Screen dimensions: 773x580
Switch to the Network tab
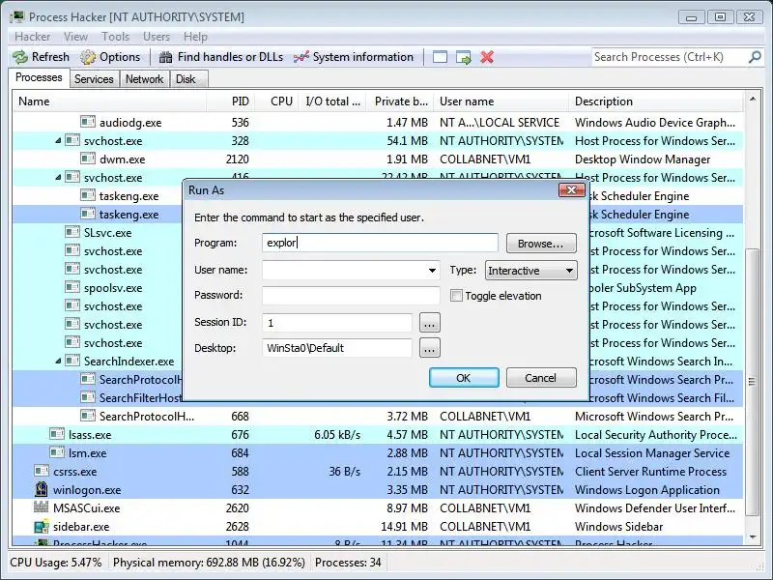144,79
